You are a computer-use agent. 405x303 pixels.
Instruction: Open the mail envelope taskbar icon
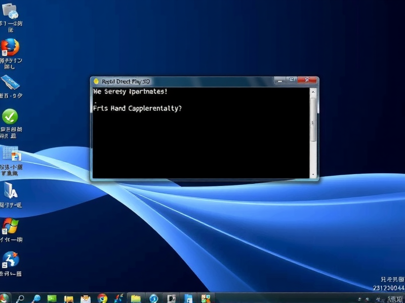(85, 298)
